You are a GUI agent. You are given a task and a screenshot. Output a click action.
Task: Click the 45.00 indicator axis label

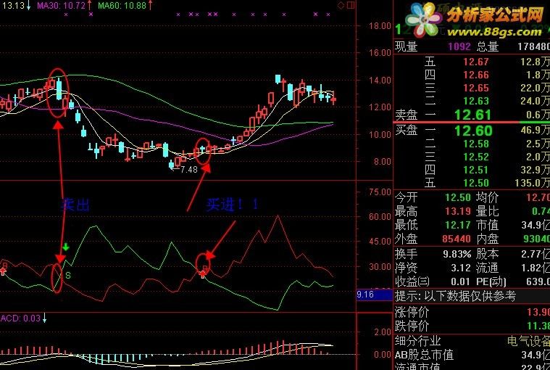tap(380, 242)
